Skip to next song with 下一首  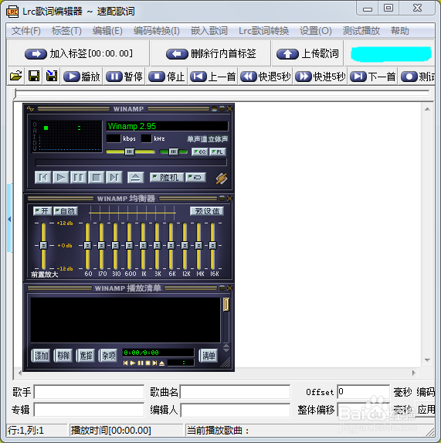coord(373,77)
